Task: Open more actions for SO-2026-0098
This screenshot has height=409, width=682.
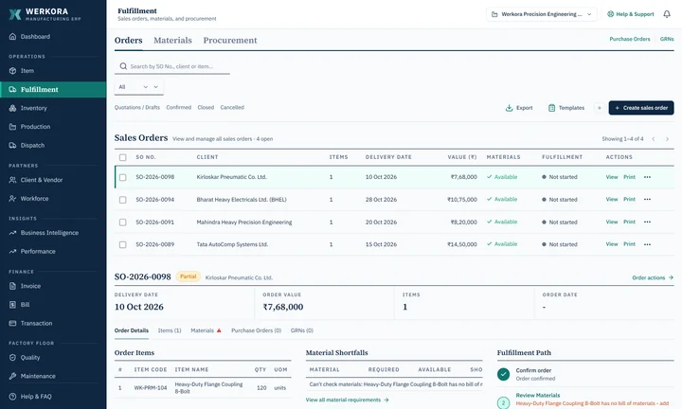Action: [647, 177]
